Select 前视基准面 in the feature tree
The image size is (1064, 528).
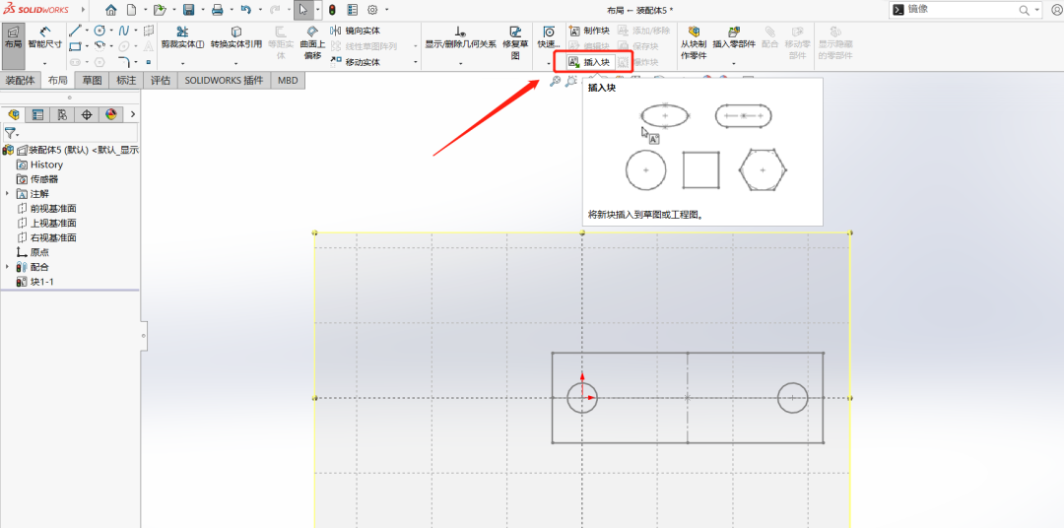[52, 209]
